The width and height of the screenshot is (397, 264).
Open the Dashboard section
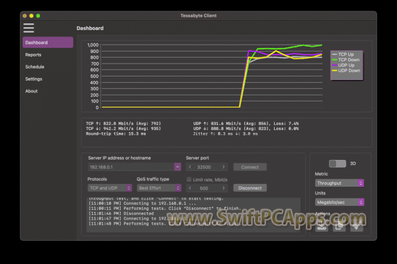pyautogui.click(x=48, y=42)
